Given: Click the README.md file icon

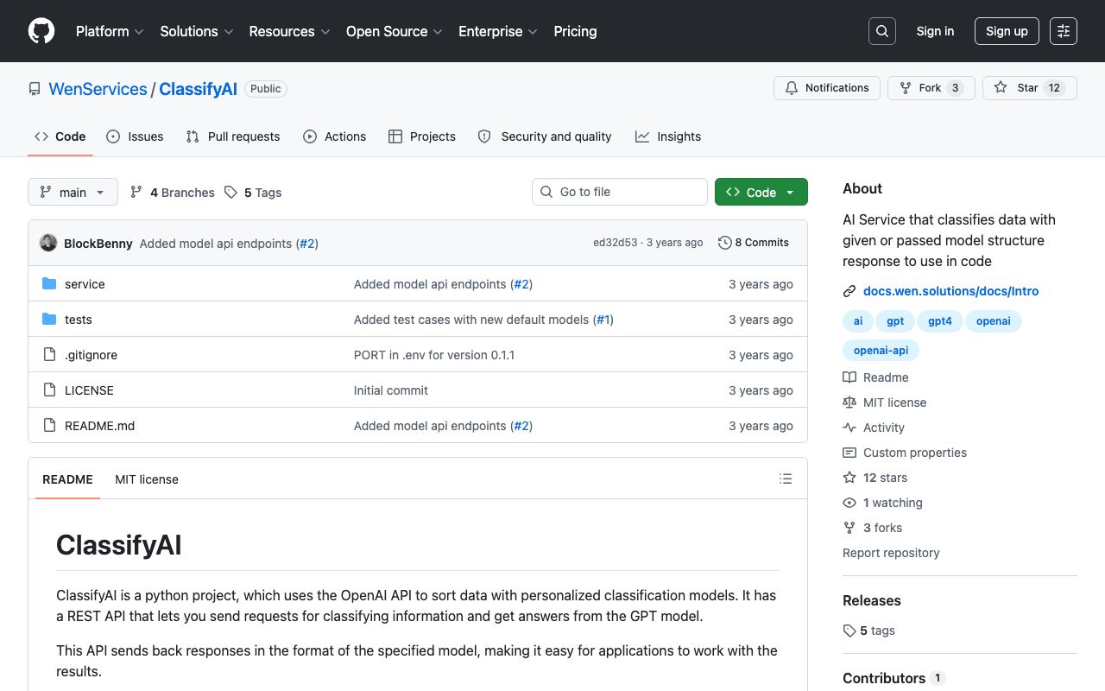Looking at the screenshot, I should coord(49,426).
